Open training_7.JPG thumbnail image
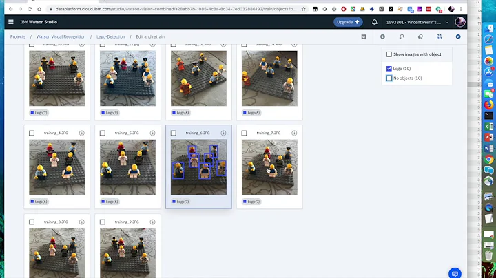 coord(269,167)
